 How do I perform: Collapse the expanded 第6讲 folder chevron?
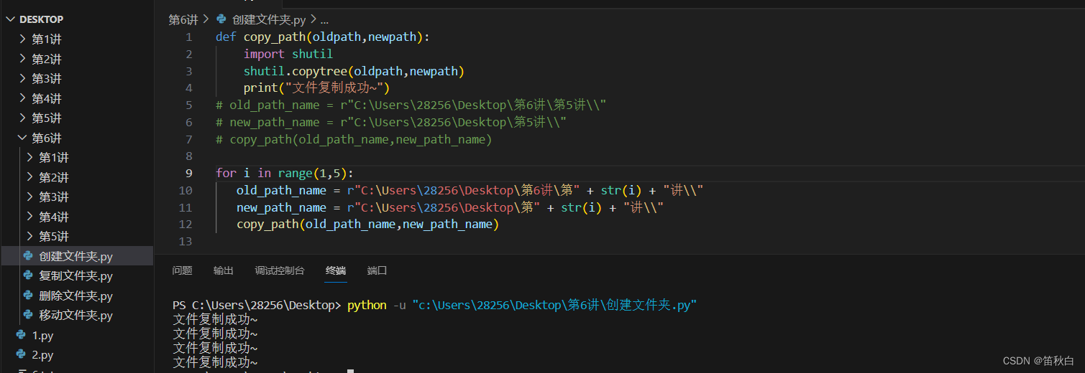(x=22, y=138)
